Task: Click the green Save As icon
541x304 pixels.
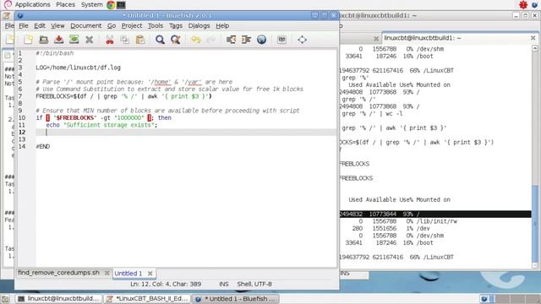Action: (74, 40)
